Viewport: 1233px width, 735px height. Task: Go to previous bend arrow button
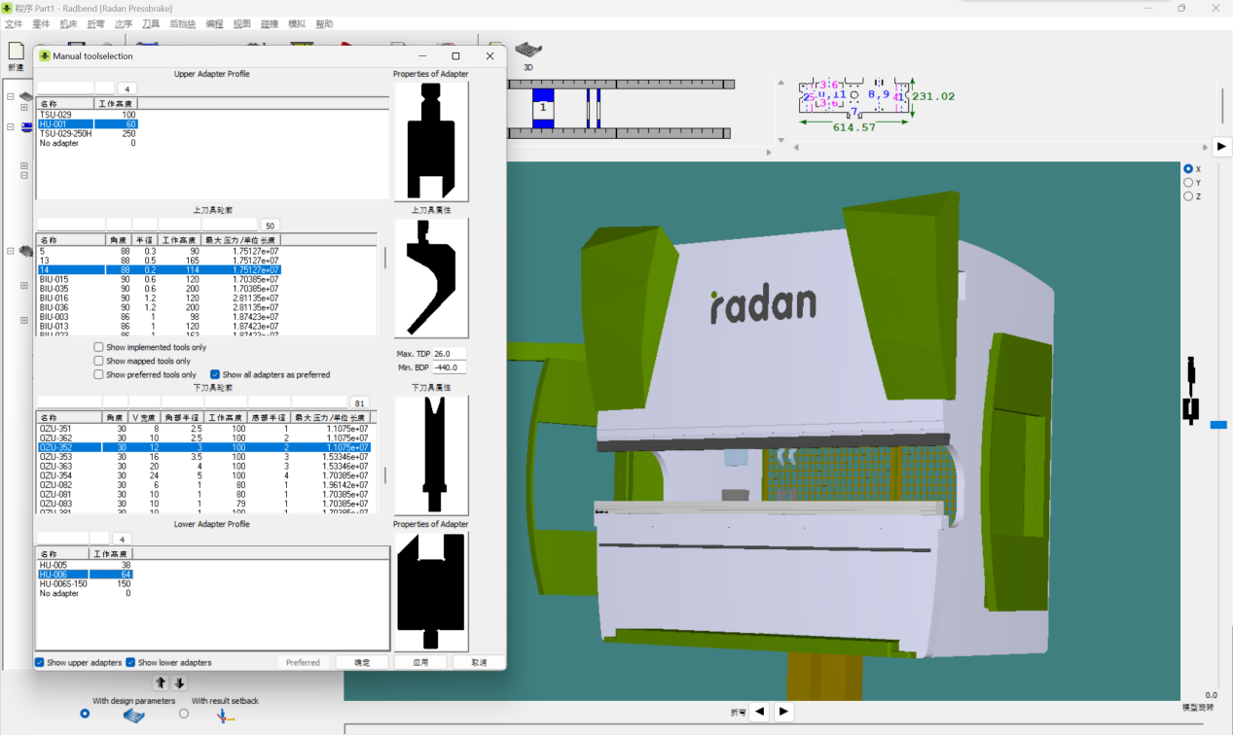tap(760, 712)
